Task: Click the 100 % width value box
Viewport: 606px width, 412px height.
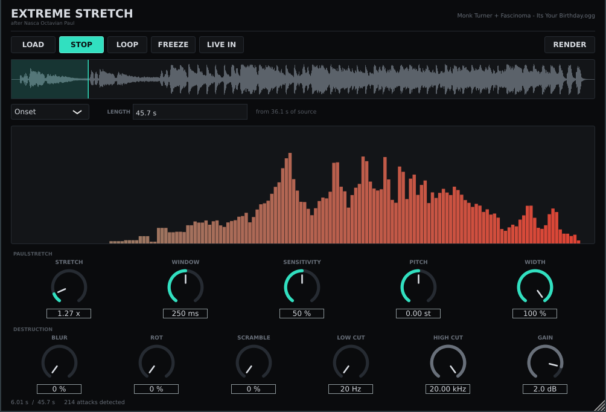Action: click(535, 314)
